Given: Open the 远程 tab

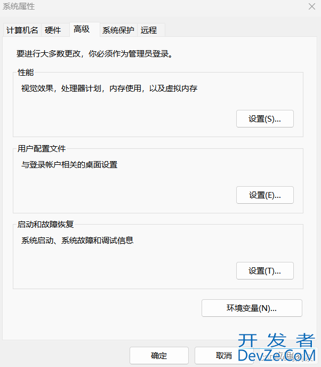Looking at the screenshot, I should tap(151, 30).
